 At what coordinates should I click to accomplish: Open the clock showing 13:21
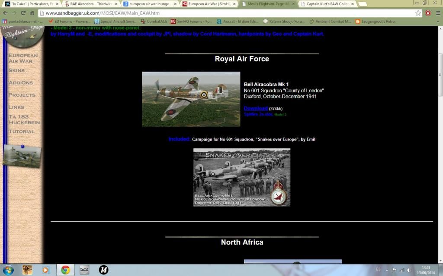point(426,270)
